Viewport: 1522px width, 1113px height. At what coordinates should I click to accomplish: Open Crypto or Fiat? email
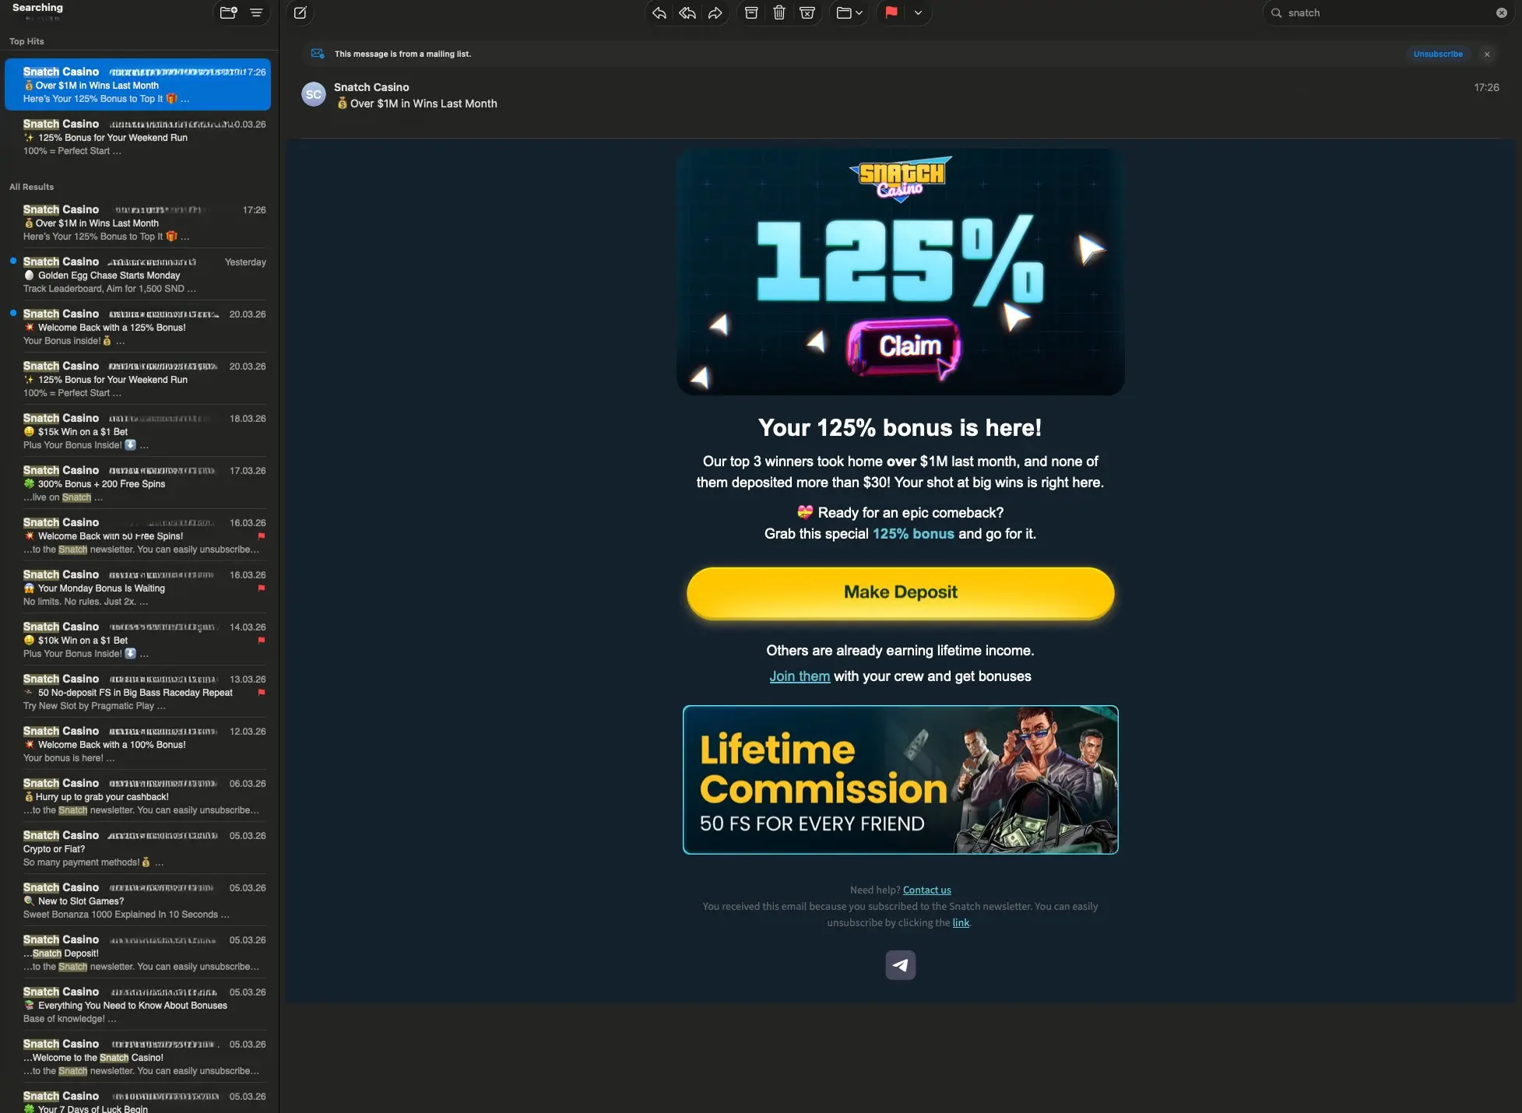[x=139, y=848]
